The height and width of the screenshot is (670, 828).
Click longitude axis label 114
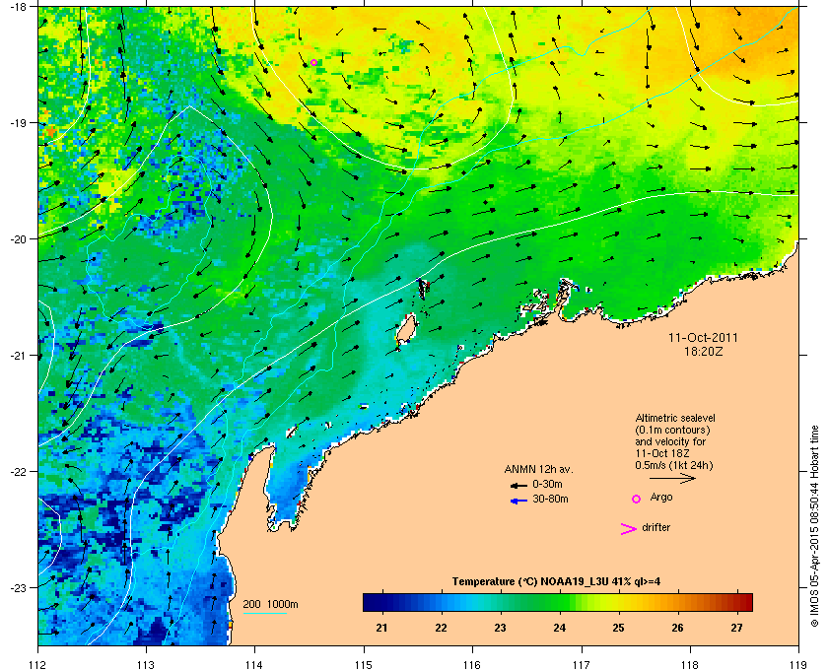point(254,665)
